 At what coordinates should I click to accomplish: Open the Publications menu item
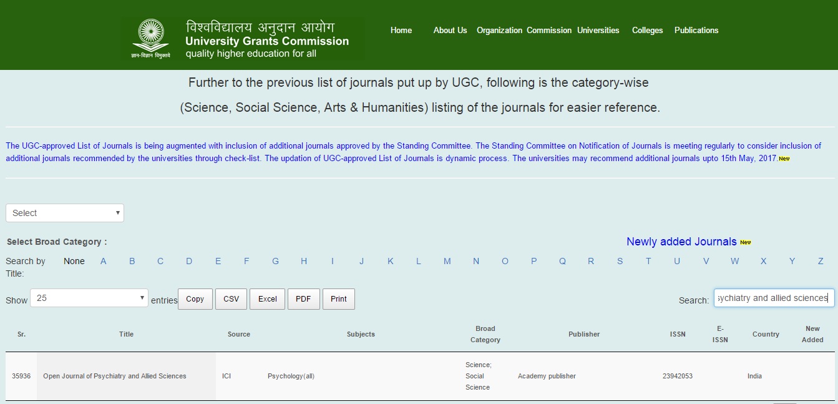click(x=696, y=30)
